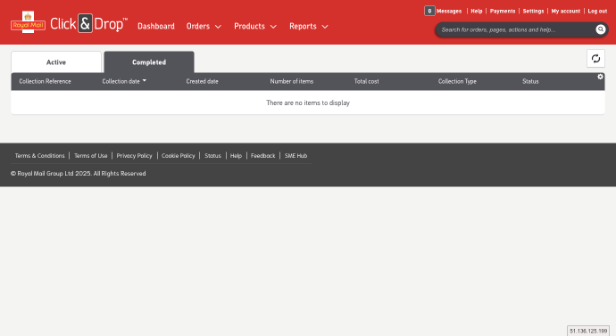Viewport: 616px width, 336px height.
Task: Click the Royal Mail Group copyright text
Action: click(79, 173)
